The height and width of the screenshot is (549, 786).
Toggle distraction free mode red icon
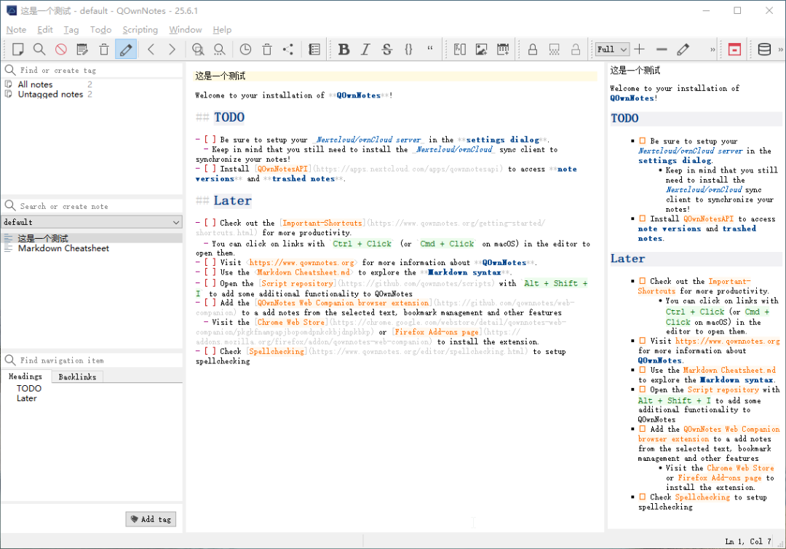pyautogui.click(x=734, y=49)
